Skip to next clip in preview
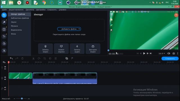Image resolution: width=180 pixels, height=101 pixels. 151,54
